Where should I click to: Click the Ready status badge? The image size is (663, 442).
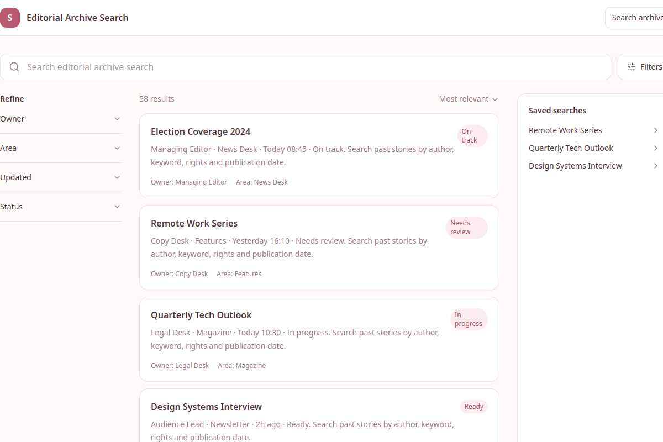[474, 407]
